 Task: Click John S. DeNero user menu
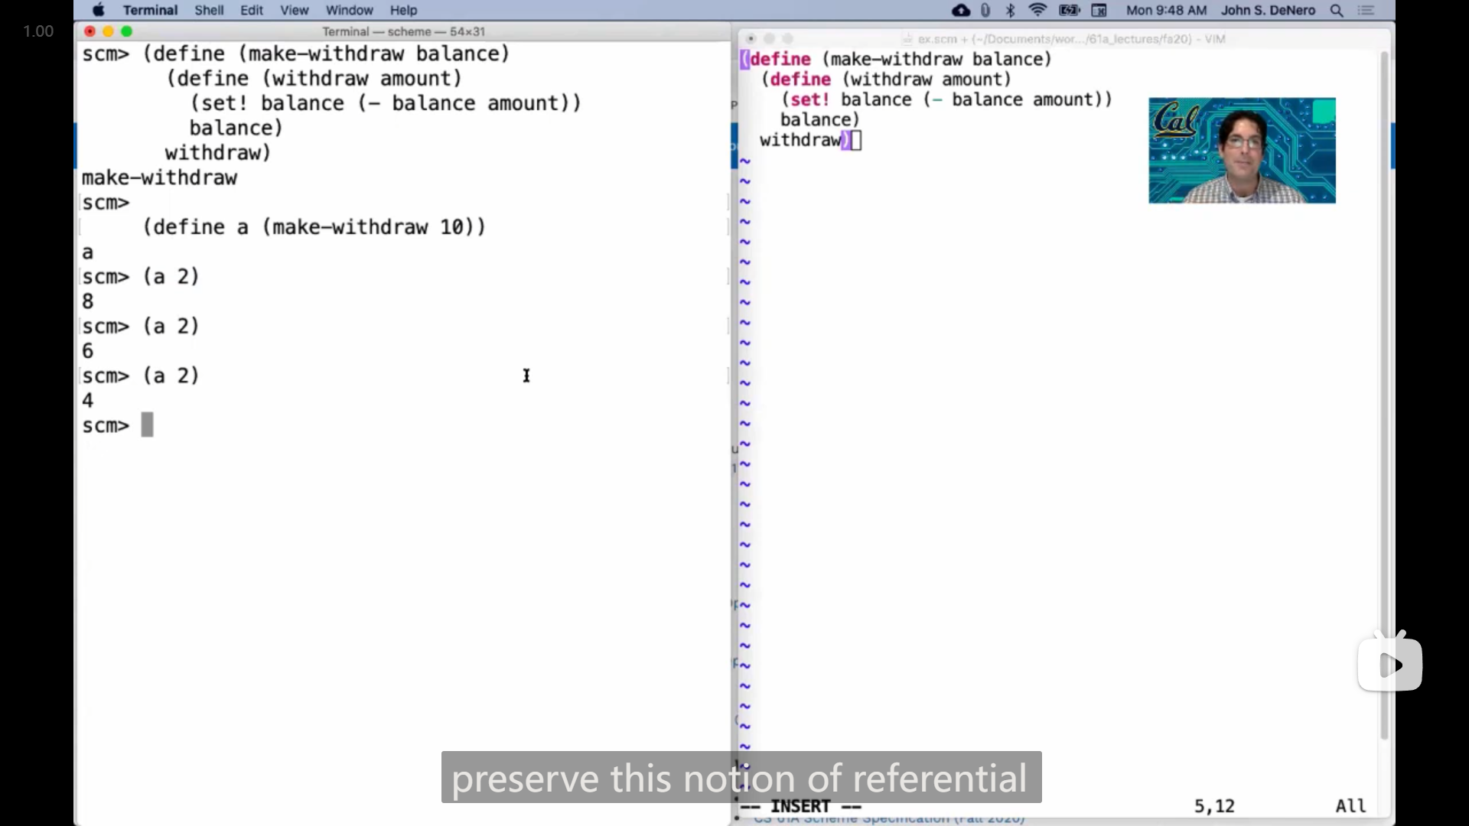[1268, 10]
